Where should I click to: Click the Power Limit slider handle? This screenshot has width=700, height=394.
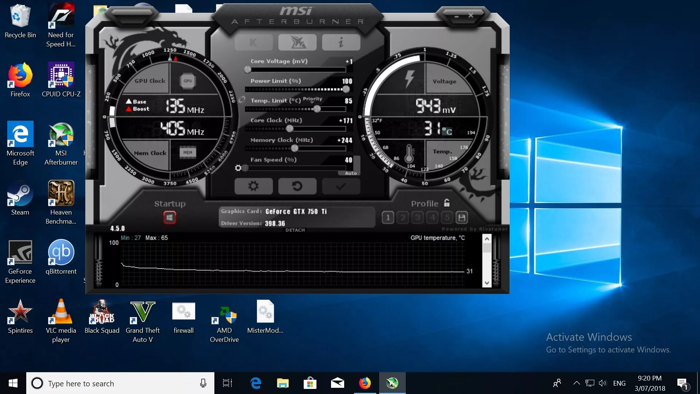346,89
